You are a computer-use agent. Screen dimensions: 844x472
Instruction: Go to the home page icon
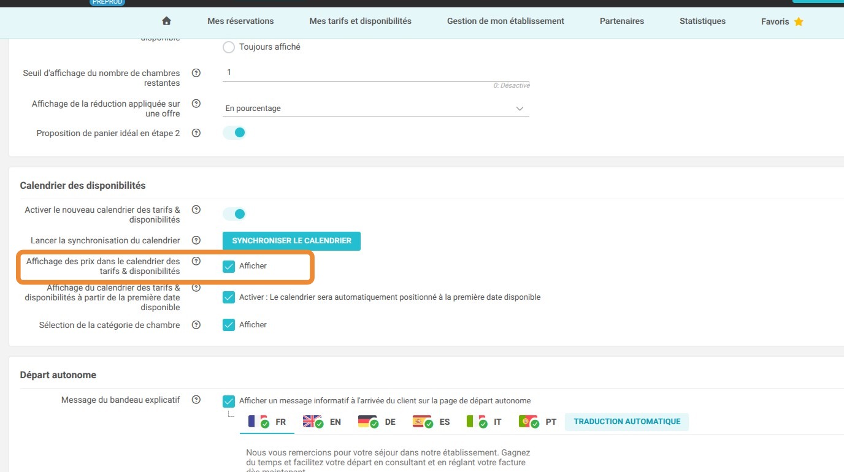[166, 21]
